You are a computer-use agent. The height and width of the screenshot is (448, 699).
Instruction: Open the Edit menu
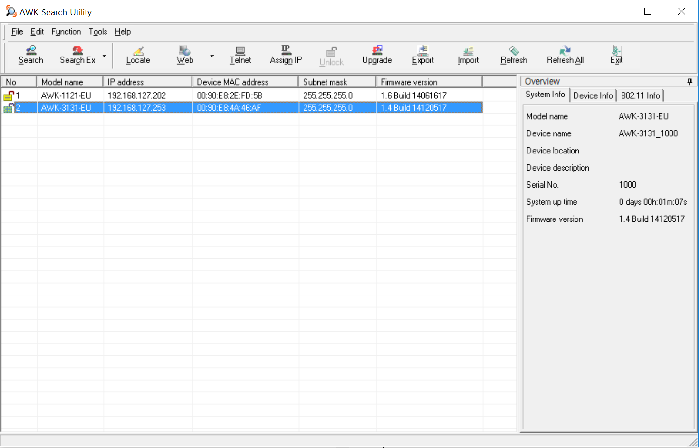(37, 31)
